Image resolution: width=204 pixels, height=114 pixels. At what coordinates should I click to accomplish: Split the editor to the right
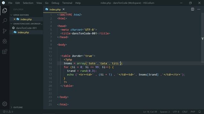pos(193,9)
